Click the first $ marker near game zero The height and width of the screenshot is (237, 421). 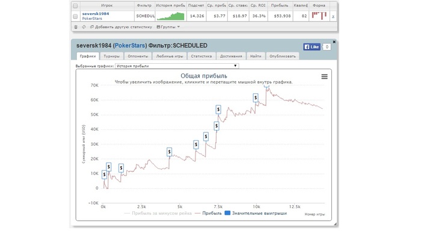(x=105, y=174)
